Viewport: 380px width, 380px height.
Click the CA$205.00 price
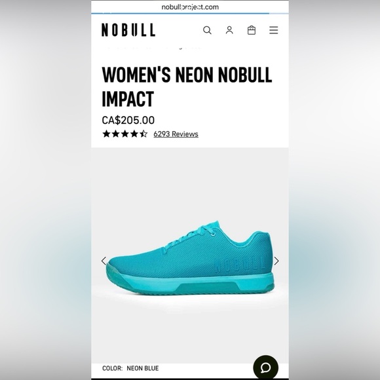128,120
